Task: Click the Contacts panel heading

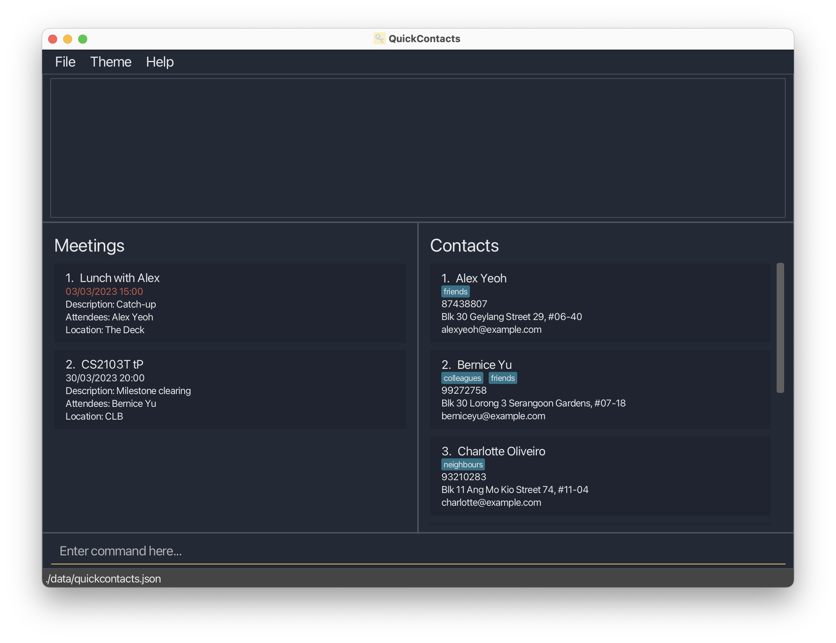Action: [x=464, y=246]
